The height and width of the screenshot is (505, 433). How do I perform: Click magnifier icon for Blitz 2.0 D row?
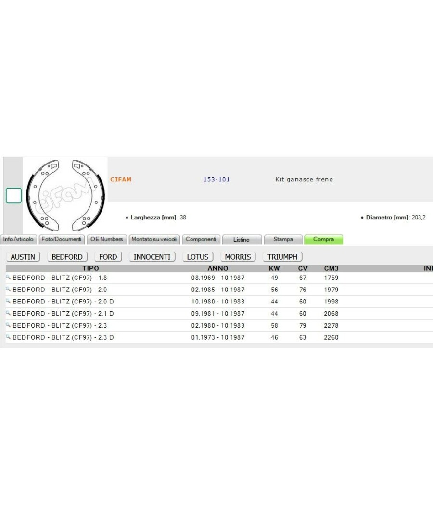coord(8,301)
